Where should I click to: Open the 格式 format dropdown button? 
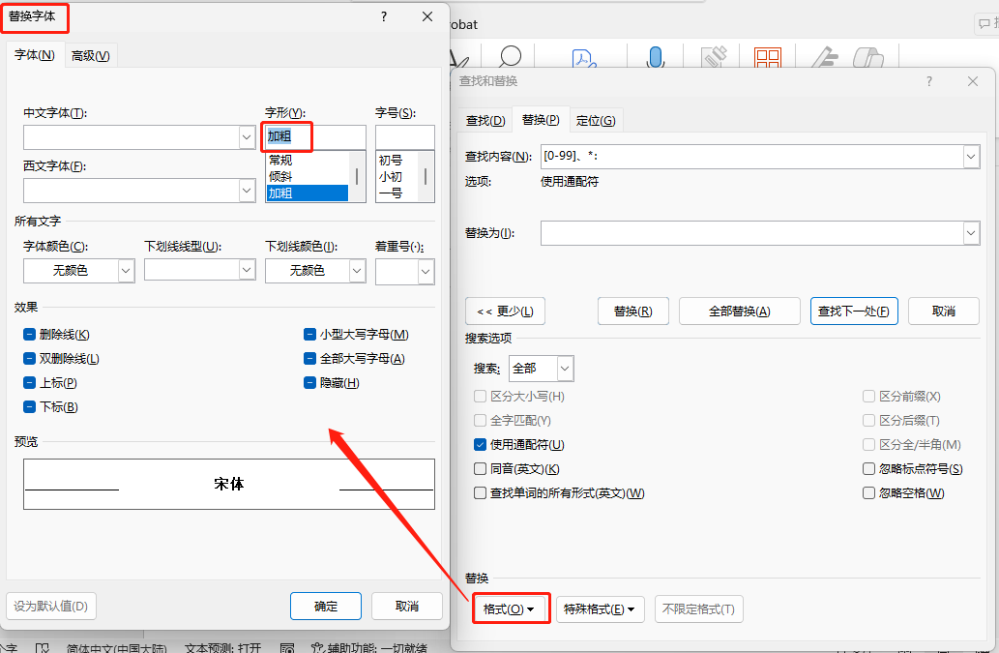click(509, 609)
